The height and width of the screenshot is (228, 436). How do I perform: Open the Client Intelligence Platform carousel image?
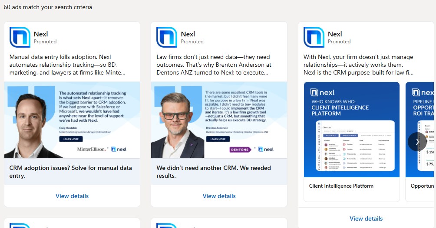[x=352, y=130]
